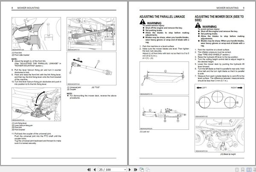The image size is (256, 172).
Task: Click the greyed-out next view icon
Action: point(148,169)
